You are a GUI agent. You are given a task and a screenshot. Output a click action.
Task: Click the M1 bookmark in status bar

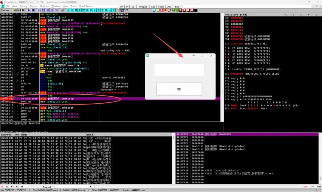click(x=2, y=187)
